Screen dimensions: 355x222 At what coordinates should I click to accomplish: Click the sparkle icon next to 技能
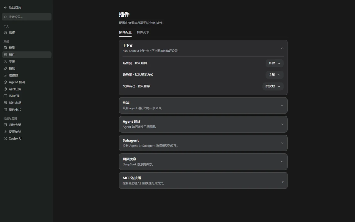[5, 68]
